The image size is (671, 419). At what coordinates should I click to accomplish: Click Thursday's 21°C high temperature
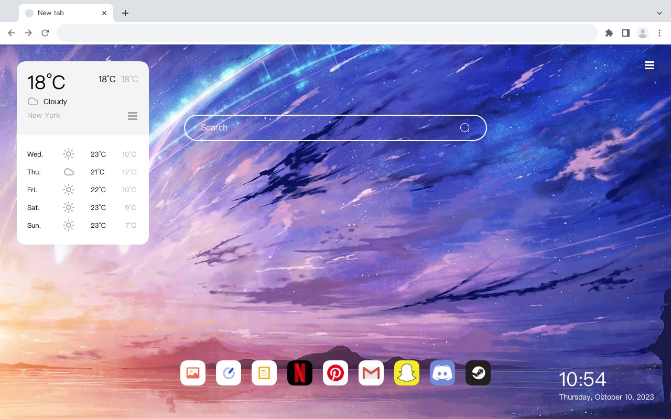tap(98, 172)
